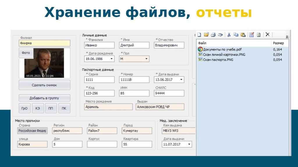Open Дата рождения date dropdown

click(111, 59)
